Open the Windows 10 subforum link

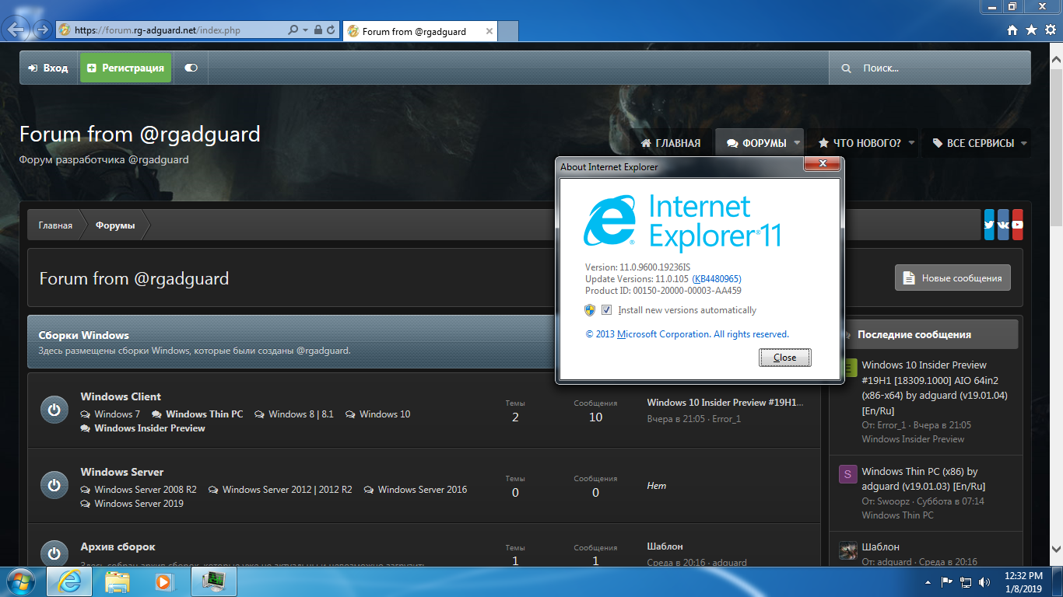[384, 414]
